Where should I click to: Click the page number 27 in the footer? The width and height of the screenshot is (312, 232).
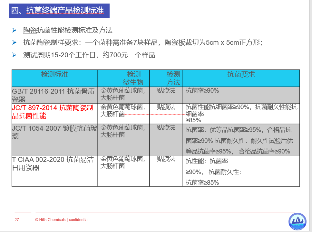tap(17, 220)
